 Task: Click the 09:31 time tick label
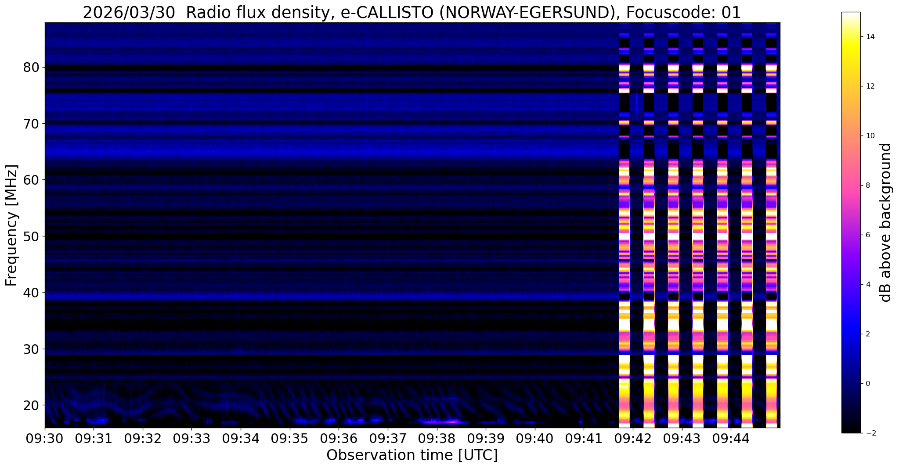(x=94, y=439)
